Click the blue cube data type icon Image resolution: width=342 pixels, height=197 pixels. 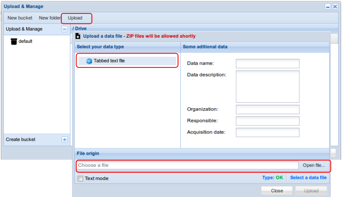89,61
